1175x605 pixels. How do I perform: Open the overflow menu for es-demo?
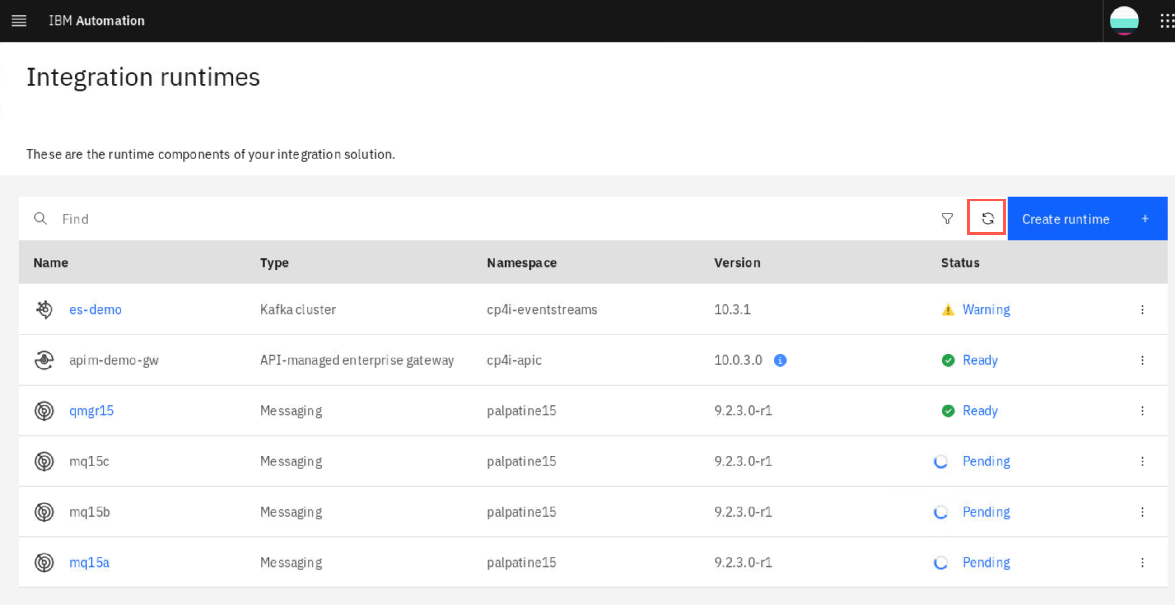pos(1142,310)
